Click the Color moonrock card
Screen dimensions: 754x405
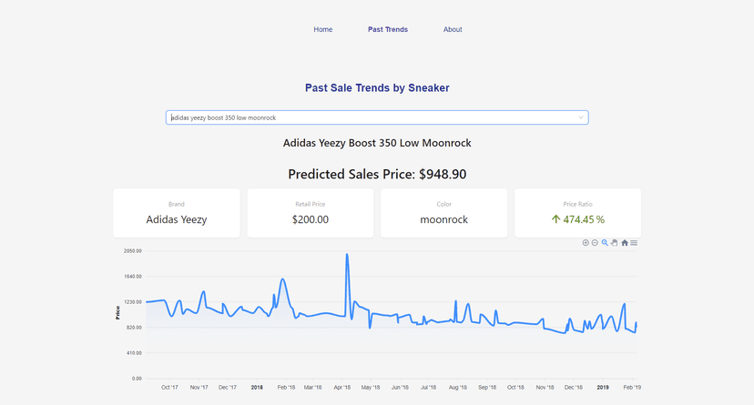point(444,213)
